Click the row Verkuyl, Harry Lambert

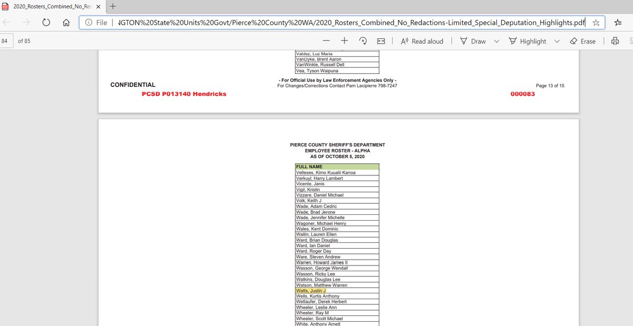337,178
